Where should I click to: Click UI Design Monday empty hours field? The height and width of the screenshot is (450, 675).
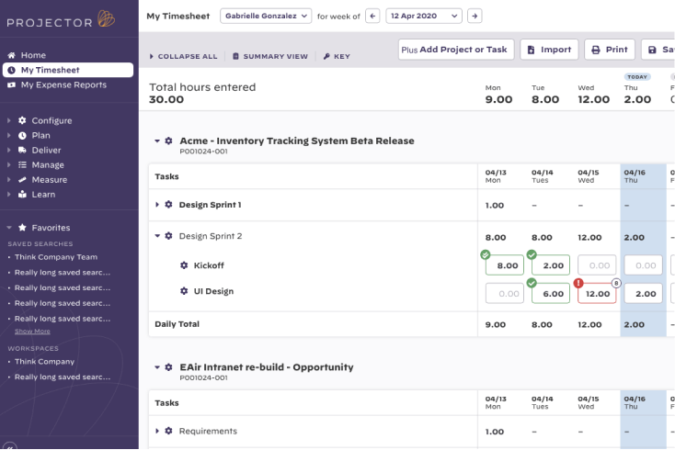pyautogui.click(x=505, y=294)
